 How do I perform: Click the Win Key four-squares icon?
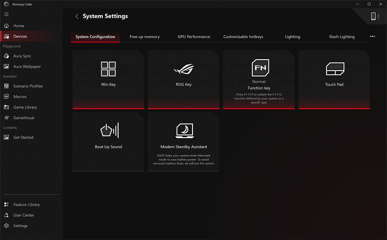(x=108, y=69)
